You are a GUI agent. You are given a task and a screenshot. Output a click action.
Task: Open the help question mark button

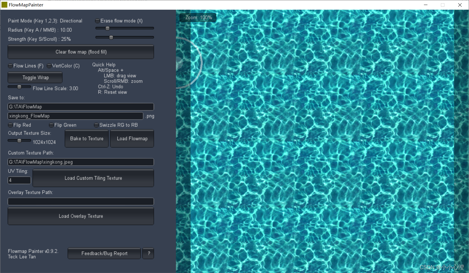(148, 253)
